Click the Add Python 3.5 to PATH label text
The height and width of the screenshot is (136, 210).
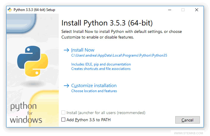[88, 120]
